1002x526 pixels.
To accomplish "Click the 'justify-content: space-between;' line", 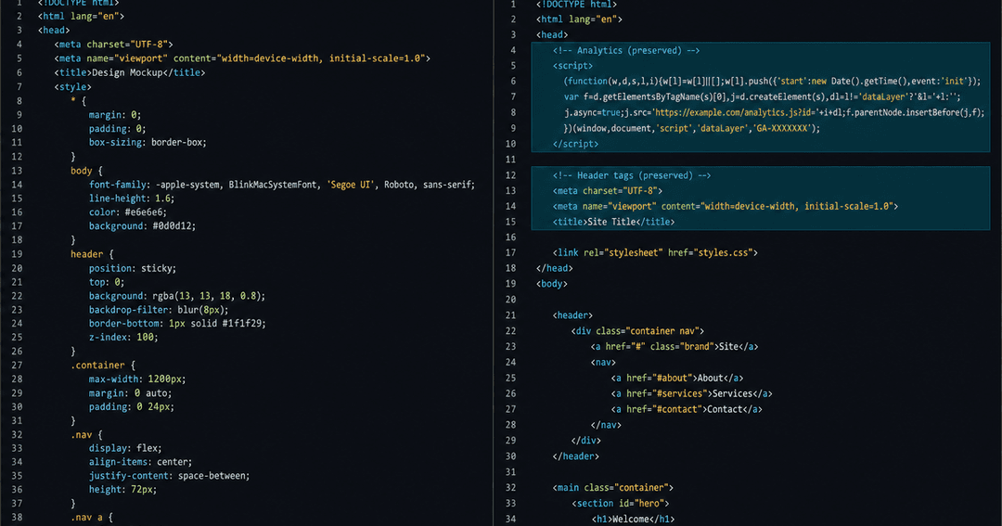I will (170, 476).
